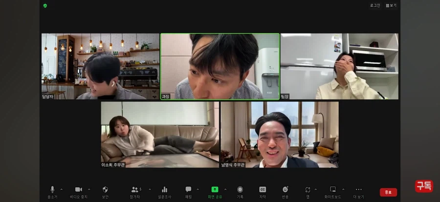End the meeting with red 종료 button
Image resolution: width=440 pixels, height=202 pixels.
(388, 192)
